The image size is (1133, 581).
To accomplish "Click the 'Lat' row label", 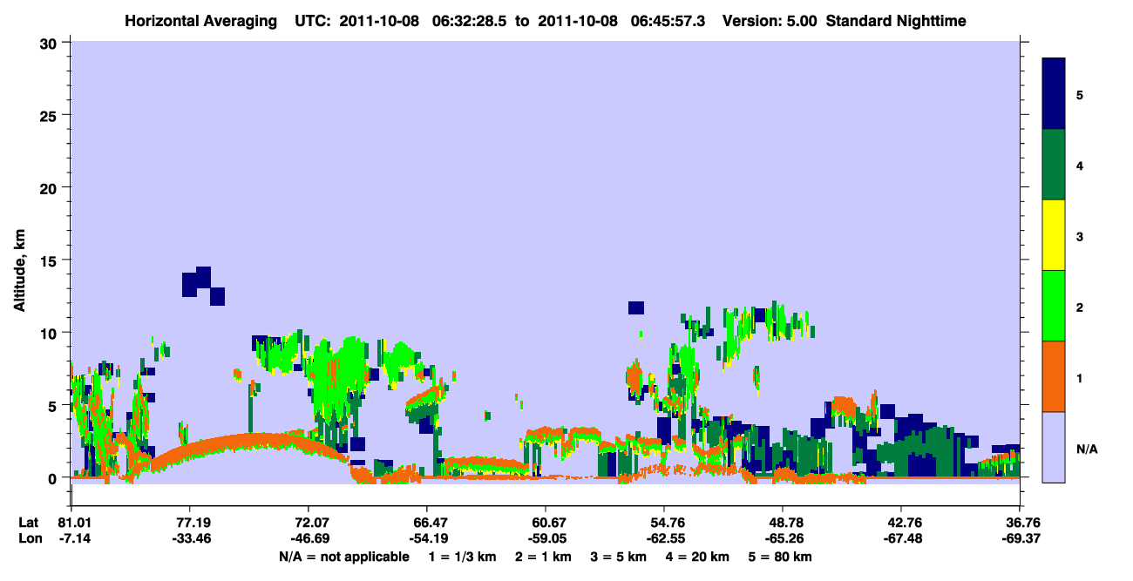I will pos(29,523).
